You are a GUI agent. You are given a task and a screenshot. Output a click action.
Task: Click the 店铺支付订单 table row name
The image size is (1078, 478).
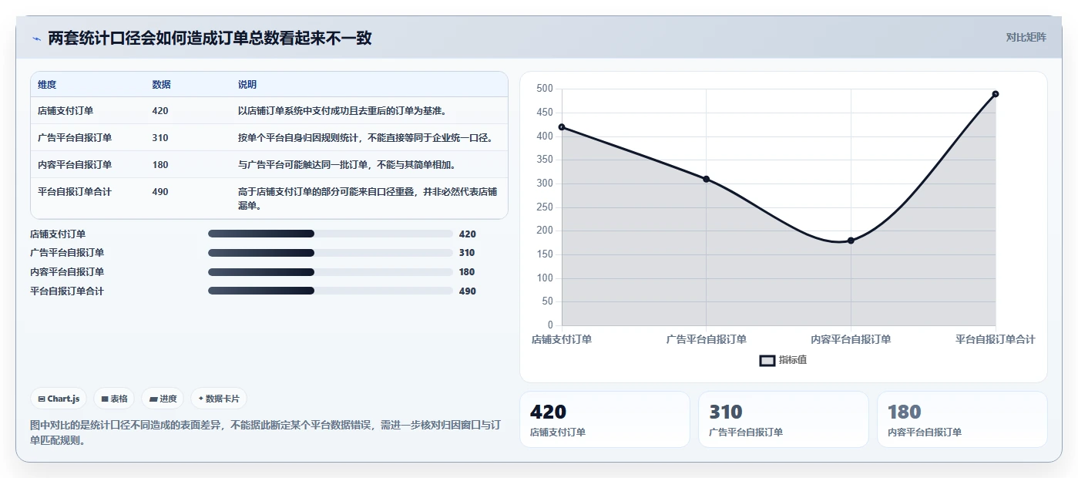point(65,111)
